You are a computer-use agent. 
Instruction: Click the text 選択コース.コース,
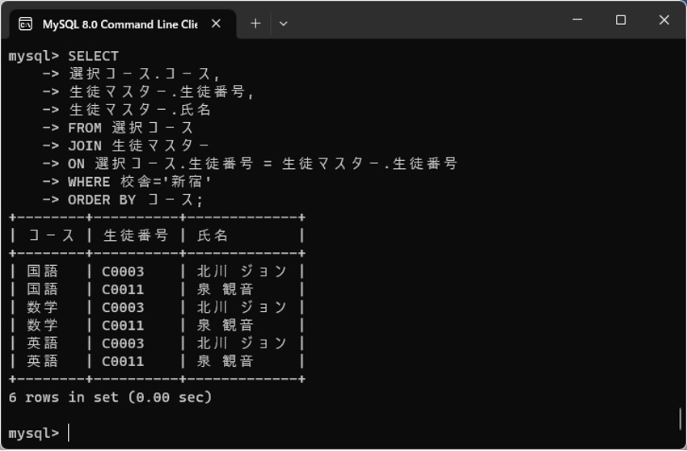[x=144, y=74]
